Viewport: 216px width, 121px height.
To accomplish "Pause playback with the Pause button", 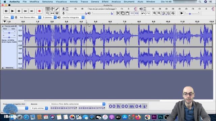I will (6, 11).
